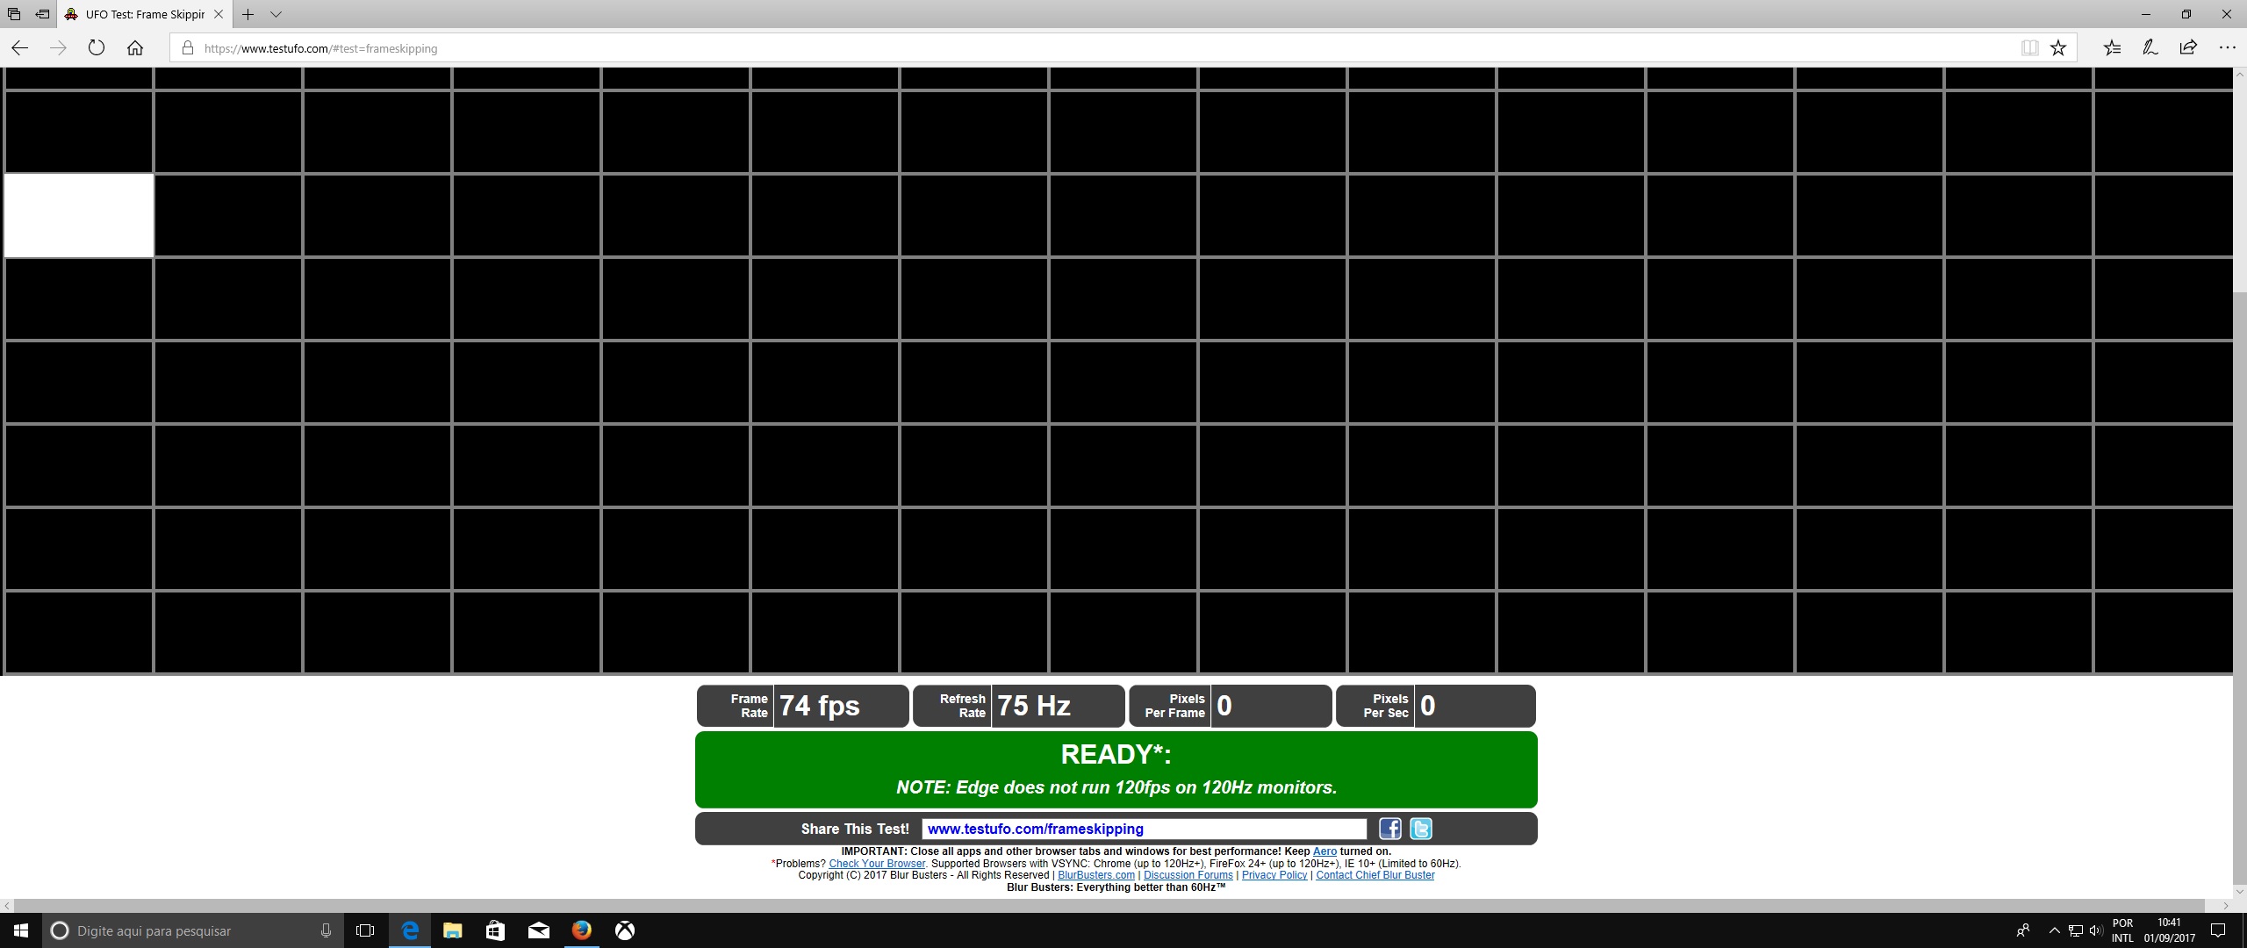
Task: Open Task View from the taskbar
Action: click(365, 930)
